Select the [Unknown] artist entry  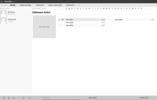(x=16, y=21)
